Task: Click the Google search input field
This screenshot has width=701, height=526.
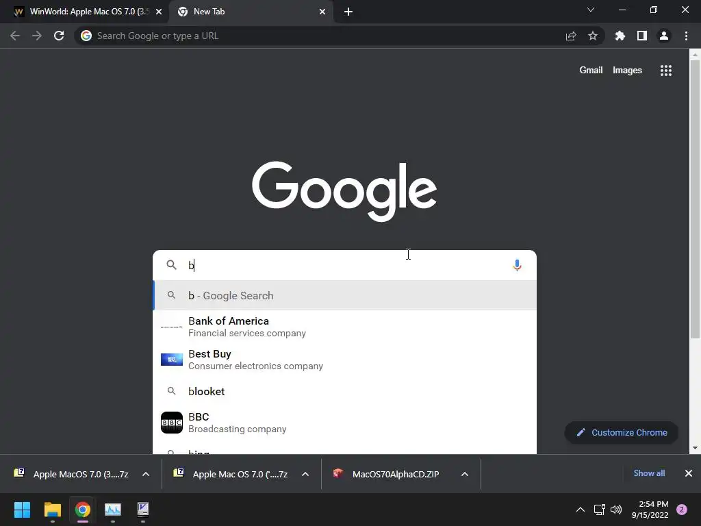Action: pyautogui.click(x=344, y=265)
